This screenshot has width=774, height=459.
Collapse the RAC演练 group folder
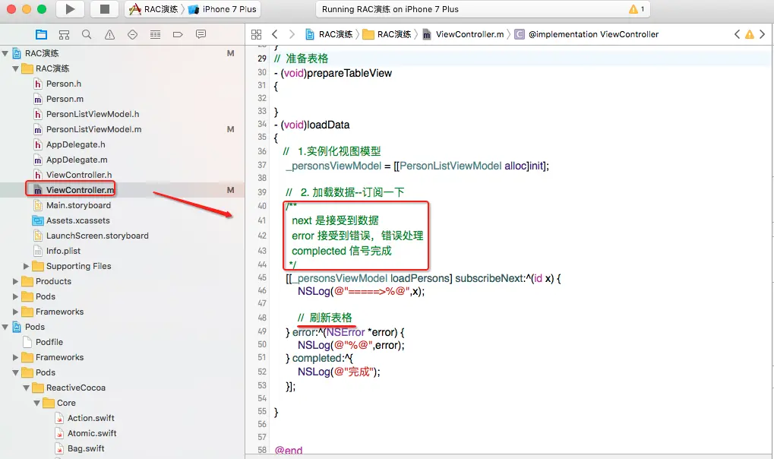(x=15, y=68)
